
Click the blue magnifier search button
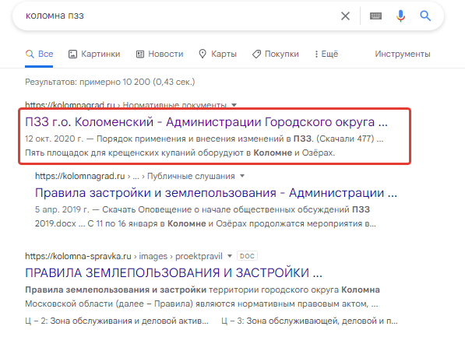425,16
